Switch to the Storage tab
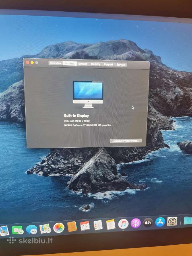Screen dimensions: 192x256 [x=83, y=64]
